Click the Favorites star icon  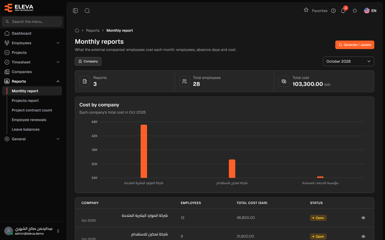306,10
